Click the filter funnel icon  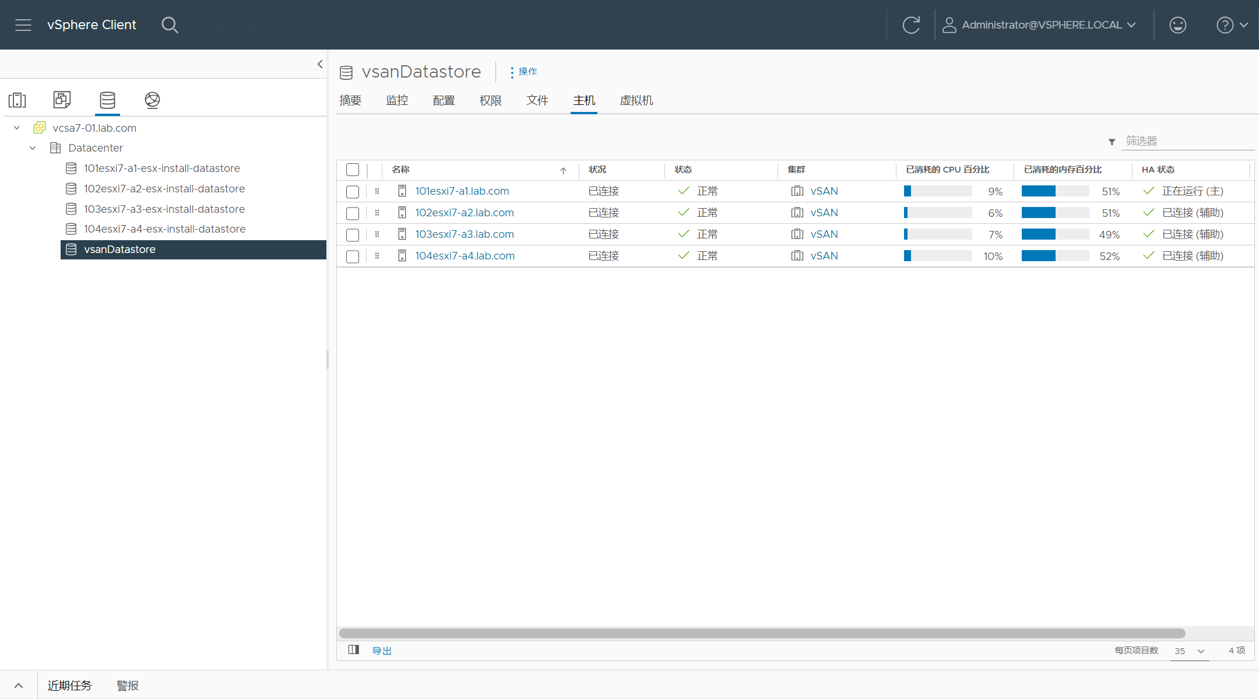pyautogui.click(x=1112, y=142)
